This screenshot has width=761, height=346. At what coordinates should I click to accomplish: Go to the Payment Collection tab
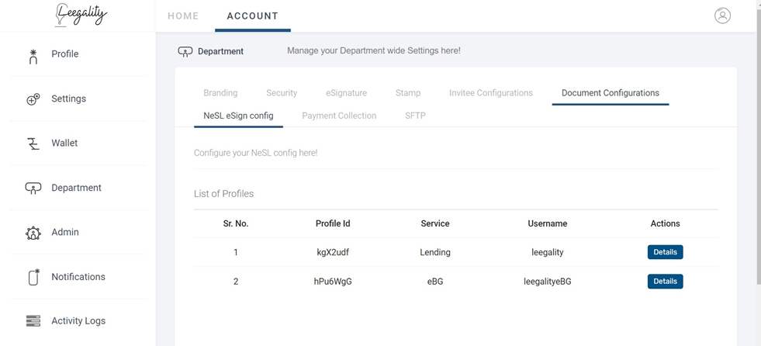[x=339, y=116]
